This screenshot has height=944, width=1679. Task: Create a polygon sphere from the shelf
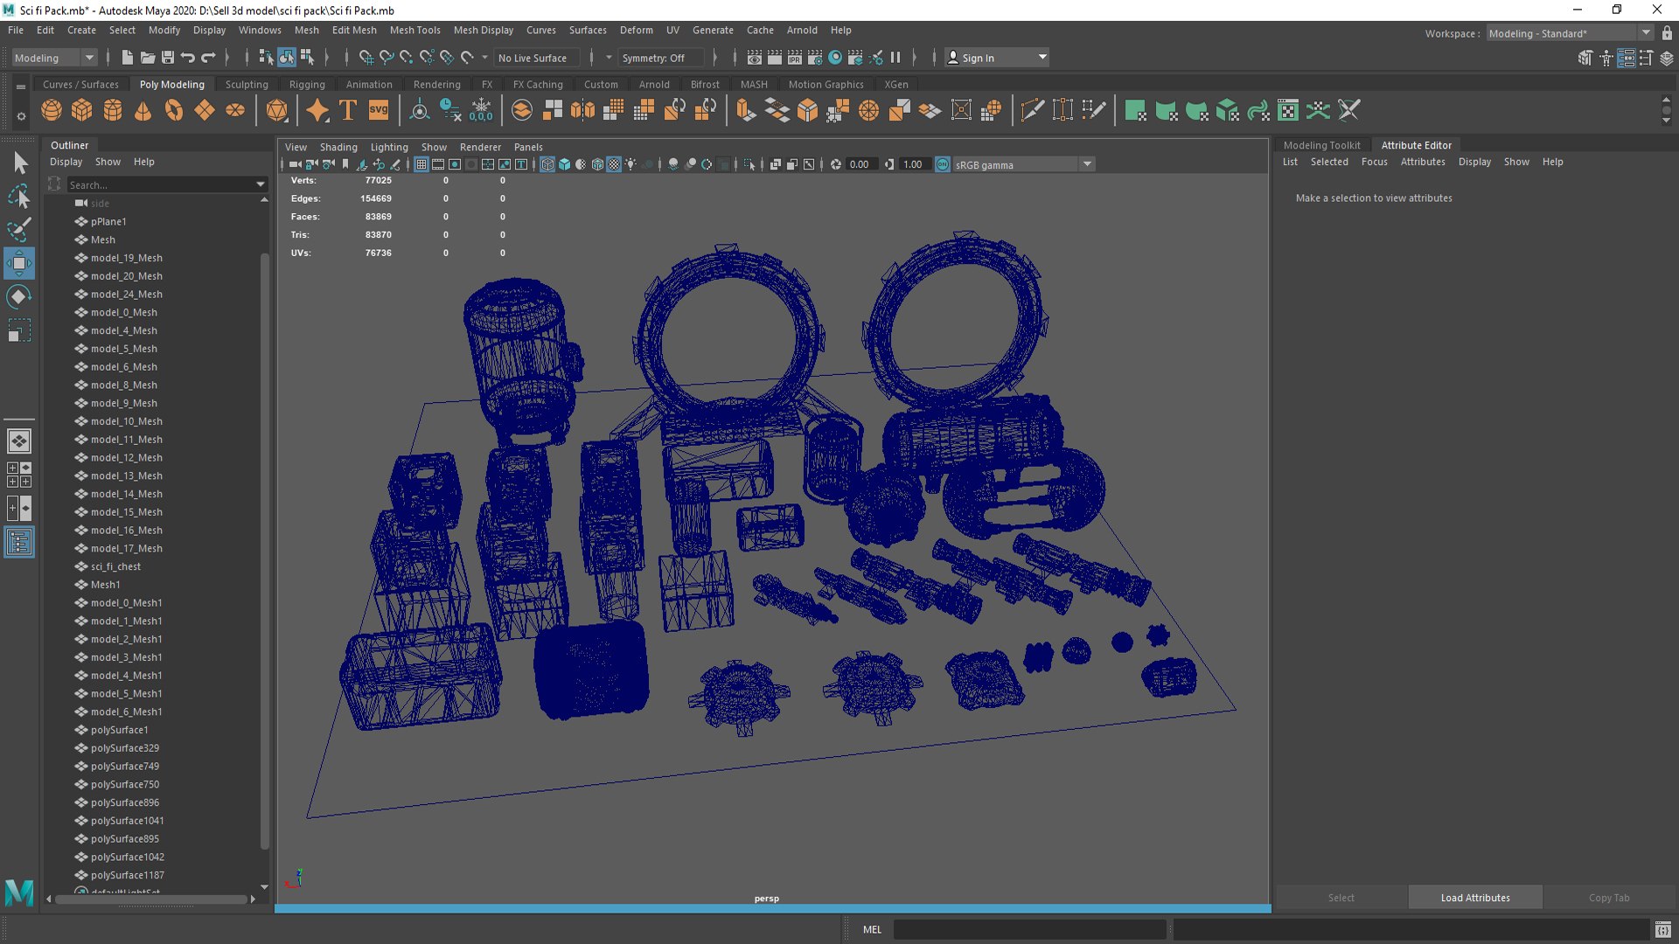52,110
